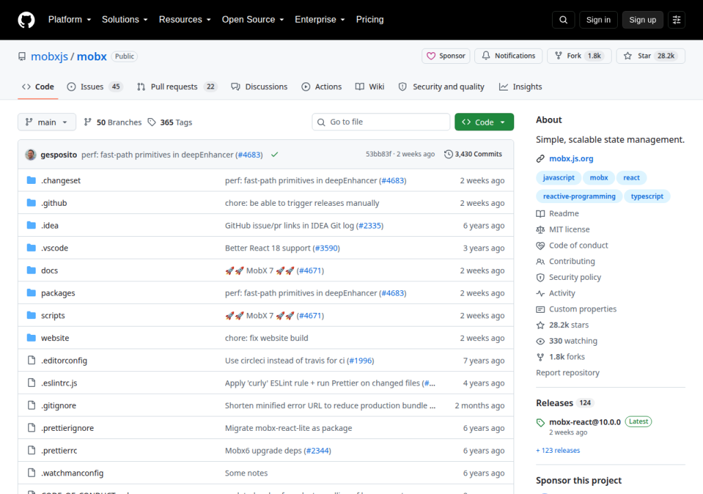The width and height of the screenshot is (703, 494).
Task: Select the typescript topic tag
Action: coord(647,196)
